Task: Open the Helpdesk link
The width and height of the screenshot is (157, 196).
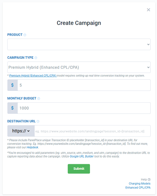Action: point(33,147)
